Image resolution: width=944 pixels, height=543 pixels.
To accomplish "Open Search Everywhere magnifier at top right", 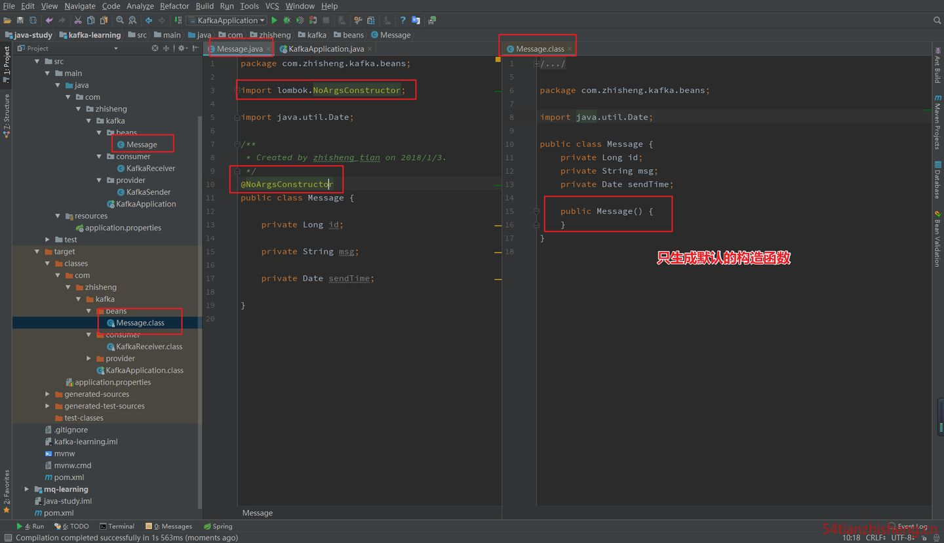I will coord(937,20).
